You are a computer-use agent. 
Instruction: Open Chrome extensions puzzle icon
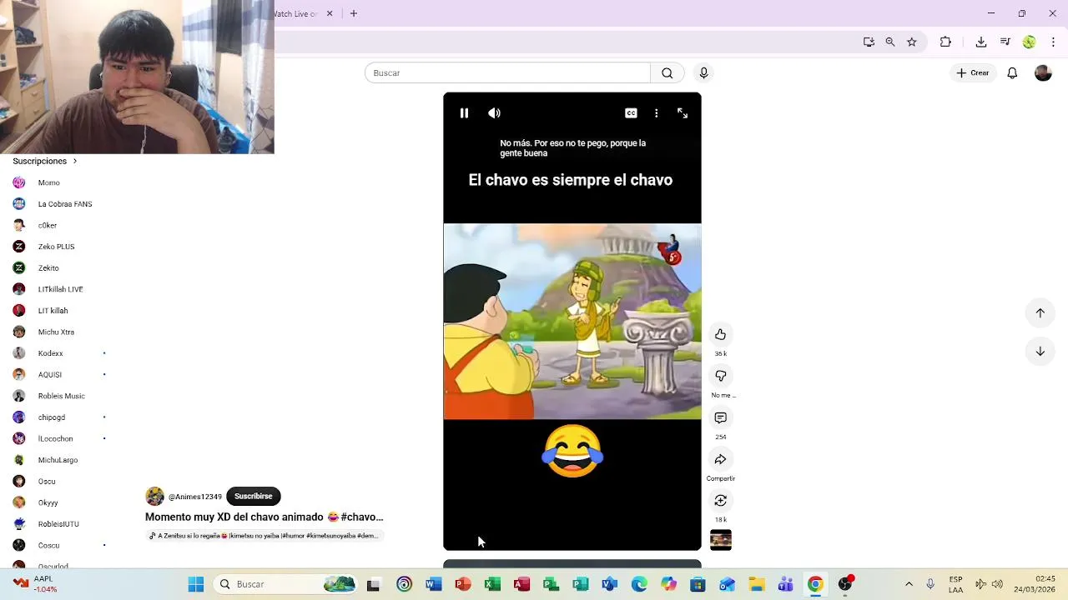point(945,42)
